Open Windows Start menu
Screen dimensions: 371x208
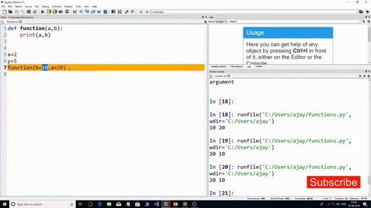click(x=5, y=204)
